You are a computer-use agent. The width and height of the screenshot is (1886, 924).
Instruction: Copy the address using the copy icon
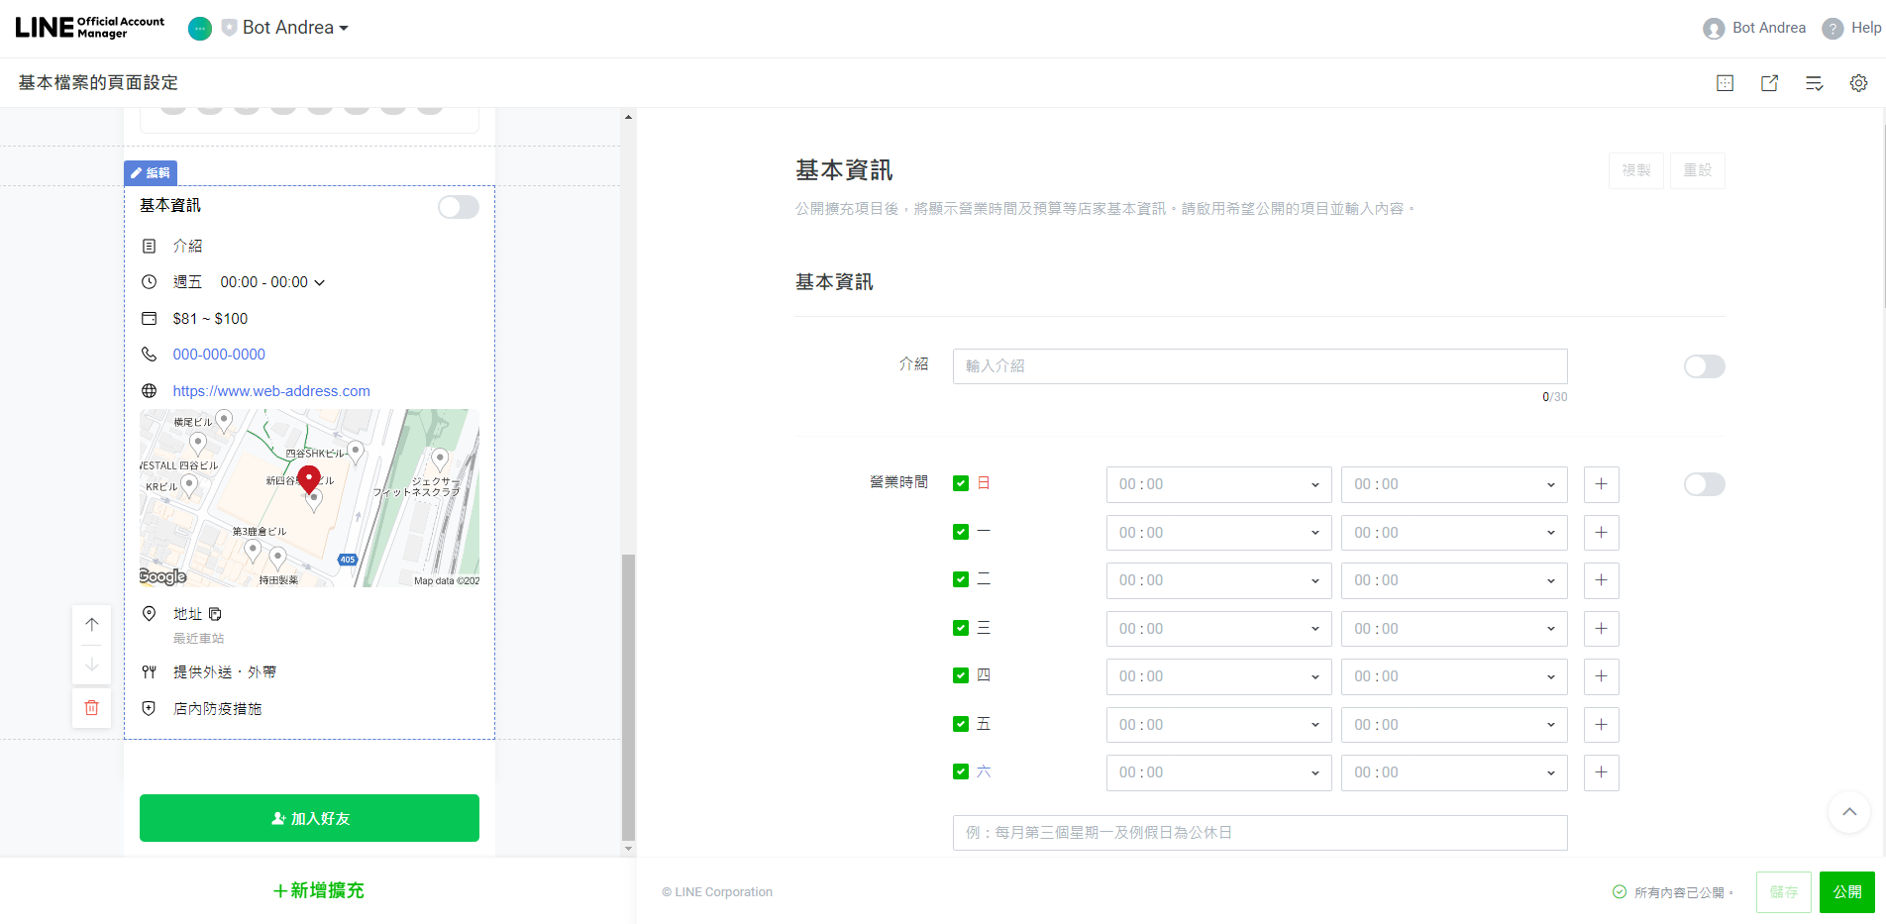pyautogui.click(x=215, y=613)
